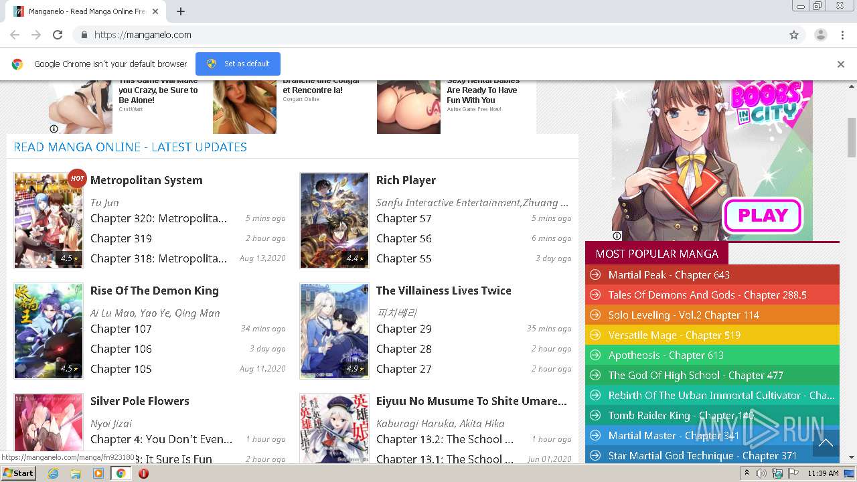Click Rich Player cover image
The height and width of the screenshot is (482, 857).
[x=334, y=220]
